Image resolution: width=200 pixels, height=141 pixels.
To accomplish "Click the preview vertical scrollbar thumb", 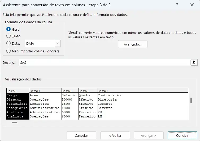I will (191, 101).
